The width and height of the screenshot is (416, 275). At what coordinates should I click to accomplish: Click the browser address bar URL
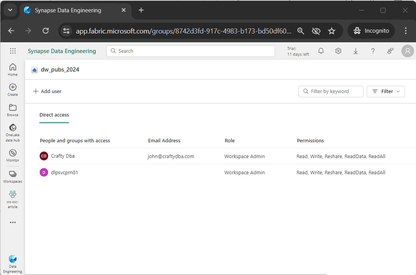pyautogui.click(x=184, y=31)
